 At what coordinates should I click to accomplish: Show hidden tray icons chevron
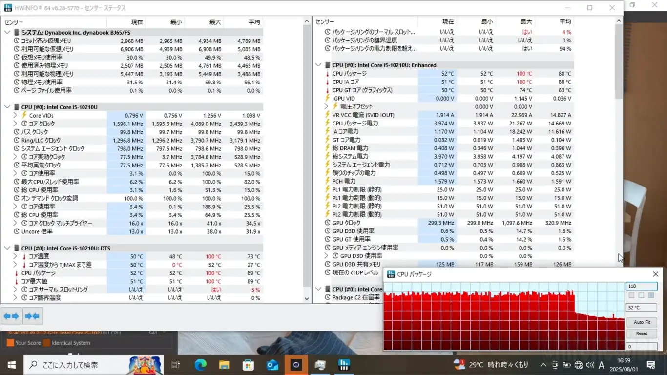(x=543, y=365)
